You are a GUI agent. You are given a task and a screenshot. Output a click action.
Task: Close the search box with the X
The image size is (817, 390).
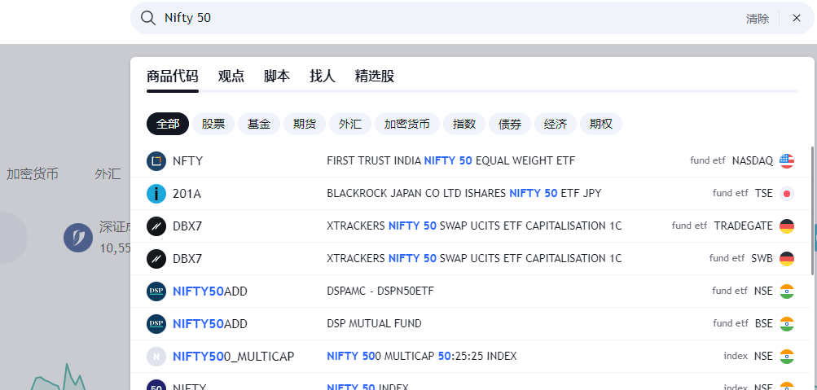tap(796, 18)
